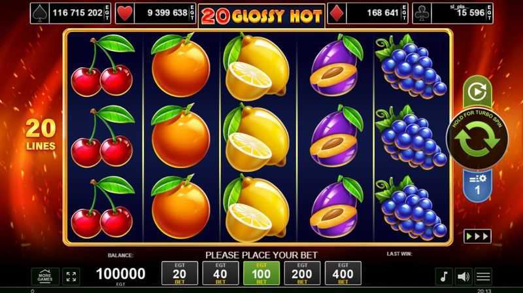Open the club jackpot counter
Screen dimensions: 523x293
(452, 13)
